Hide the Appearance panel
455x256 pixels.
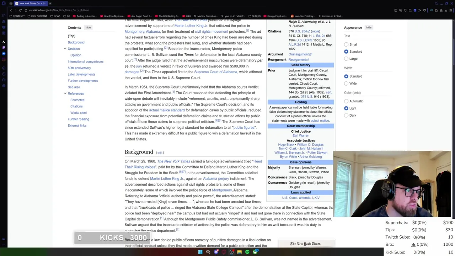pos(369,27)
